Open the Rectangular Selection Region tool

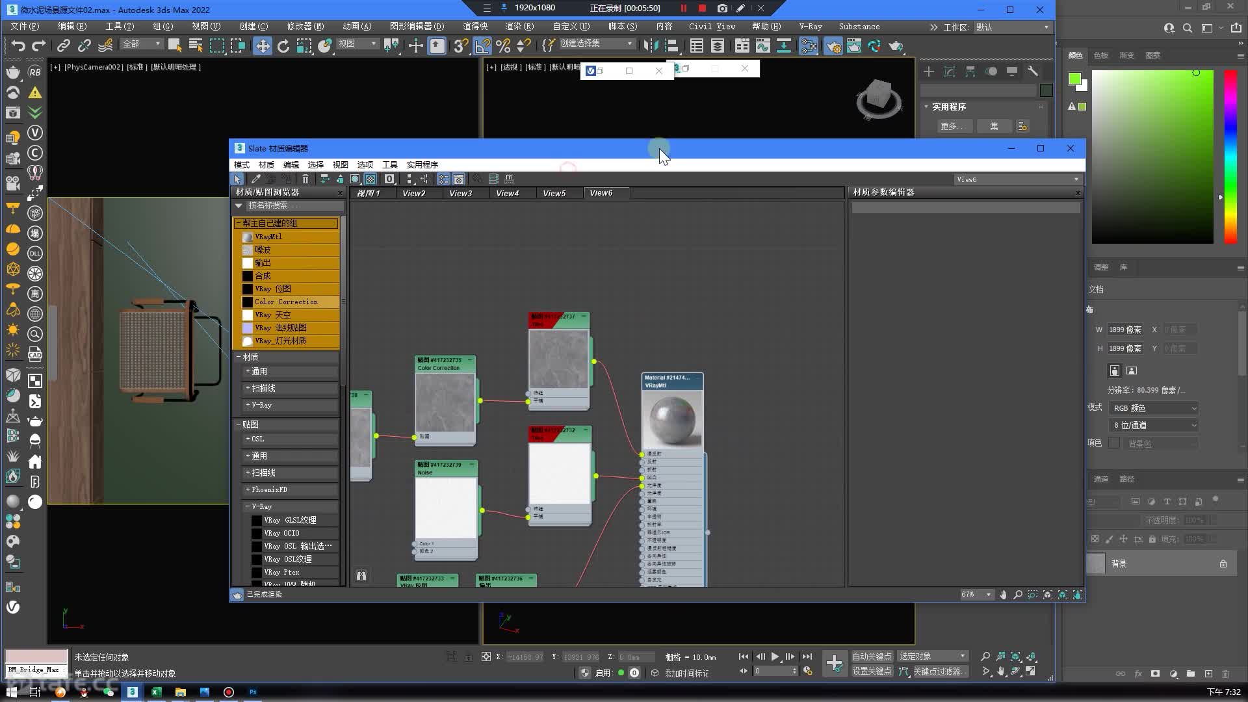(217, 45)
